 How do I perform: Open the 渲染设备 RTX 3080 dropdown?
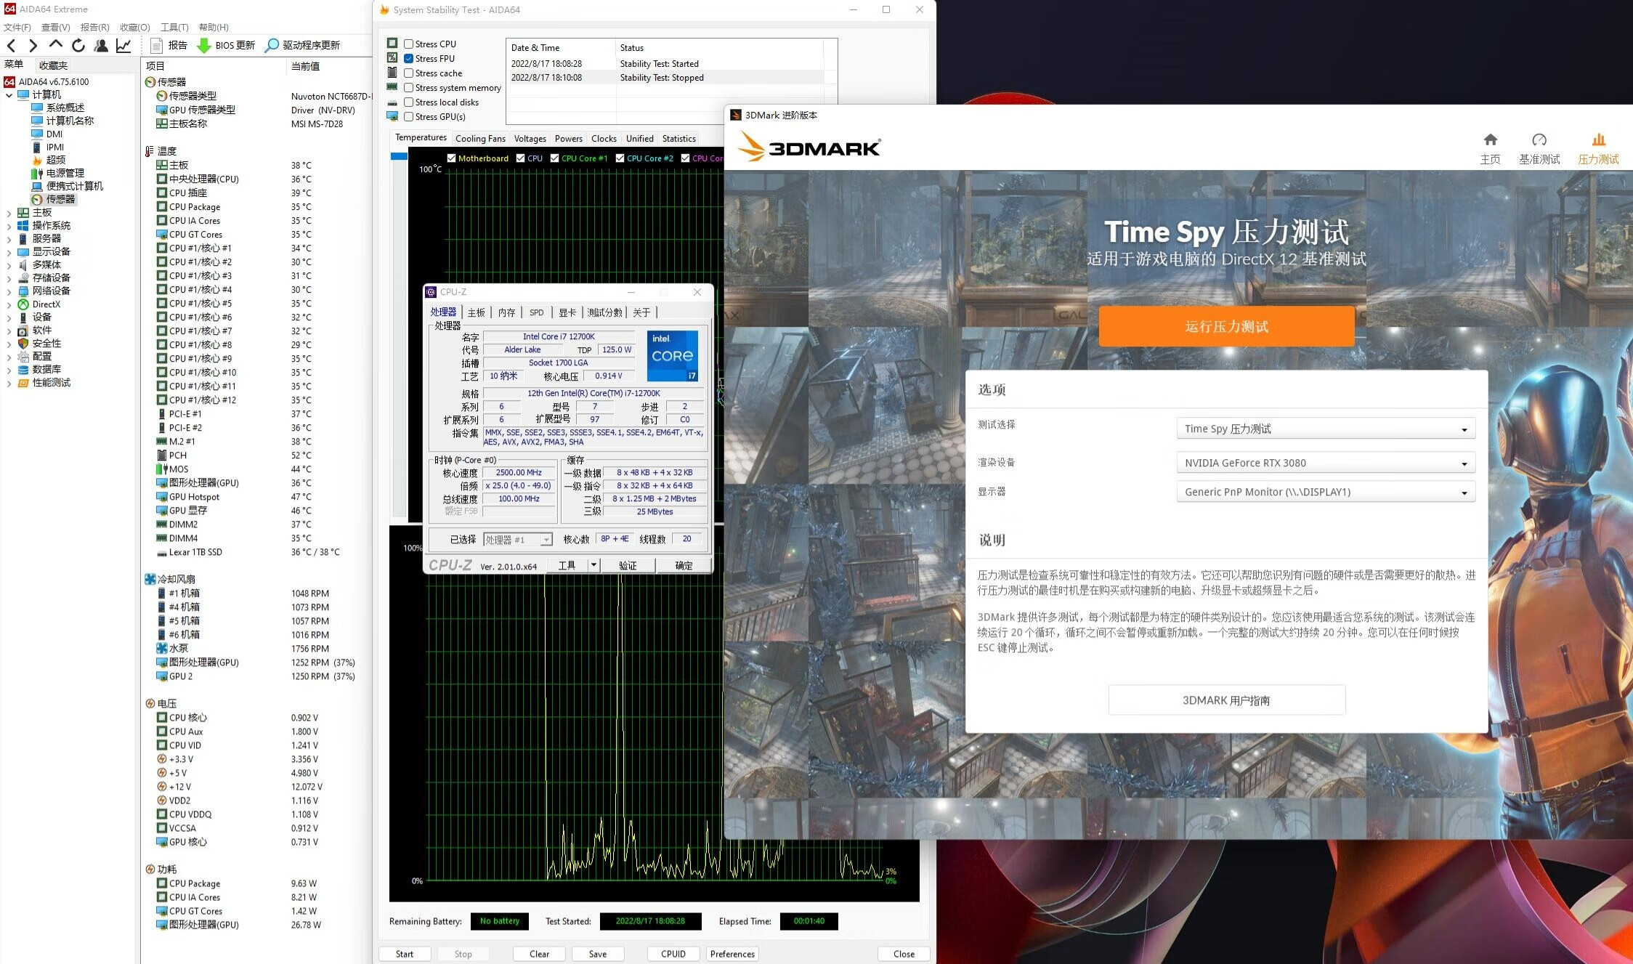pyautogui.click(x=1325, y=463)
